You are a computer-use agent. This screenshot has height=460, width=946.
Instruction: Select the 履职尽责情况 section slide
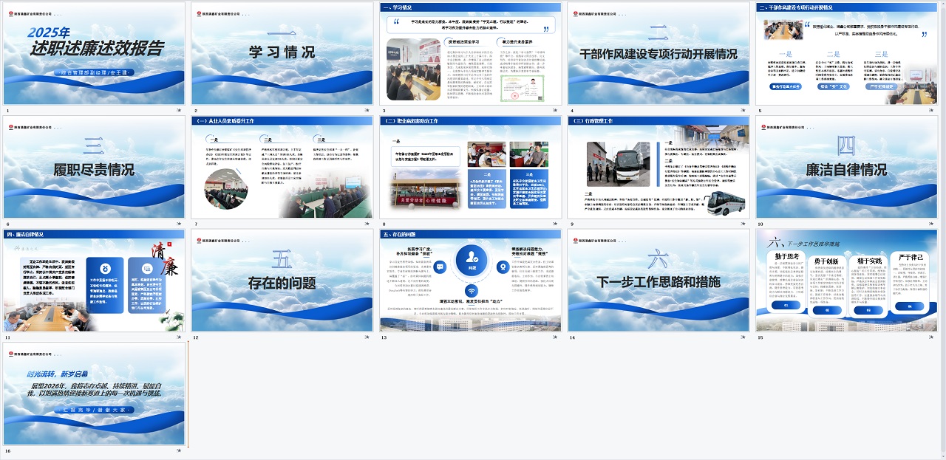coord(95,167)
